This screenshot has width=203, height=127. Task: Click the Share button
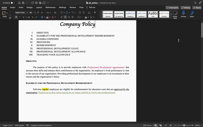coord(197,8)
